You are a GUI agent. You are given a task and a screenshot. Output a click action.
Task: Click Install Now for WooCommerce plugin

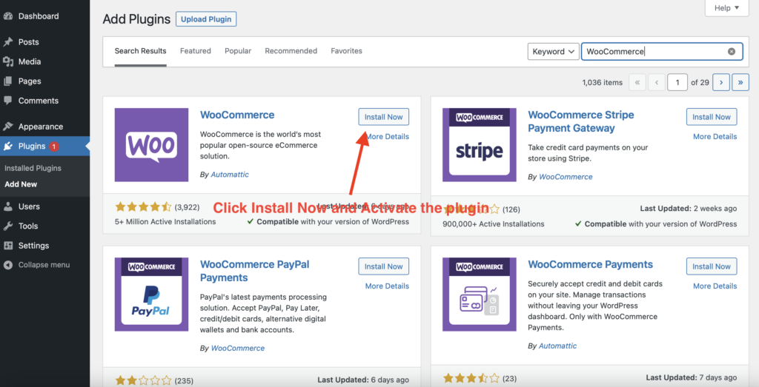pos(383,117)
